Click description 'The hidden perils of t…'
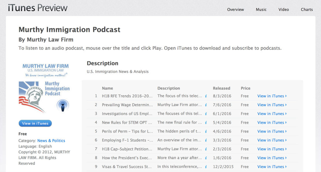This screenshot has width=321, height=172. 179,131
